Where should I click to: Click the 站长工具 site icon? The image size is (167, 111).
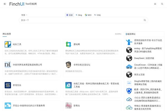point(8,44)
